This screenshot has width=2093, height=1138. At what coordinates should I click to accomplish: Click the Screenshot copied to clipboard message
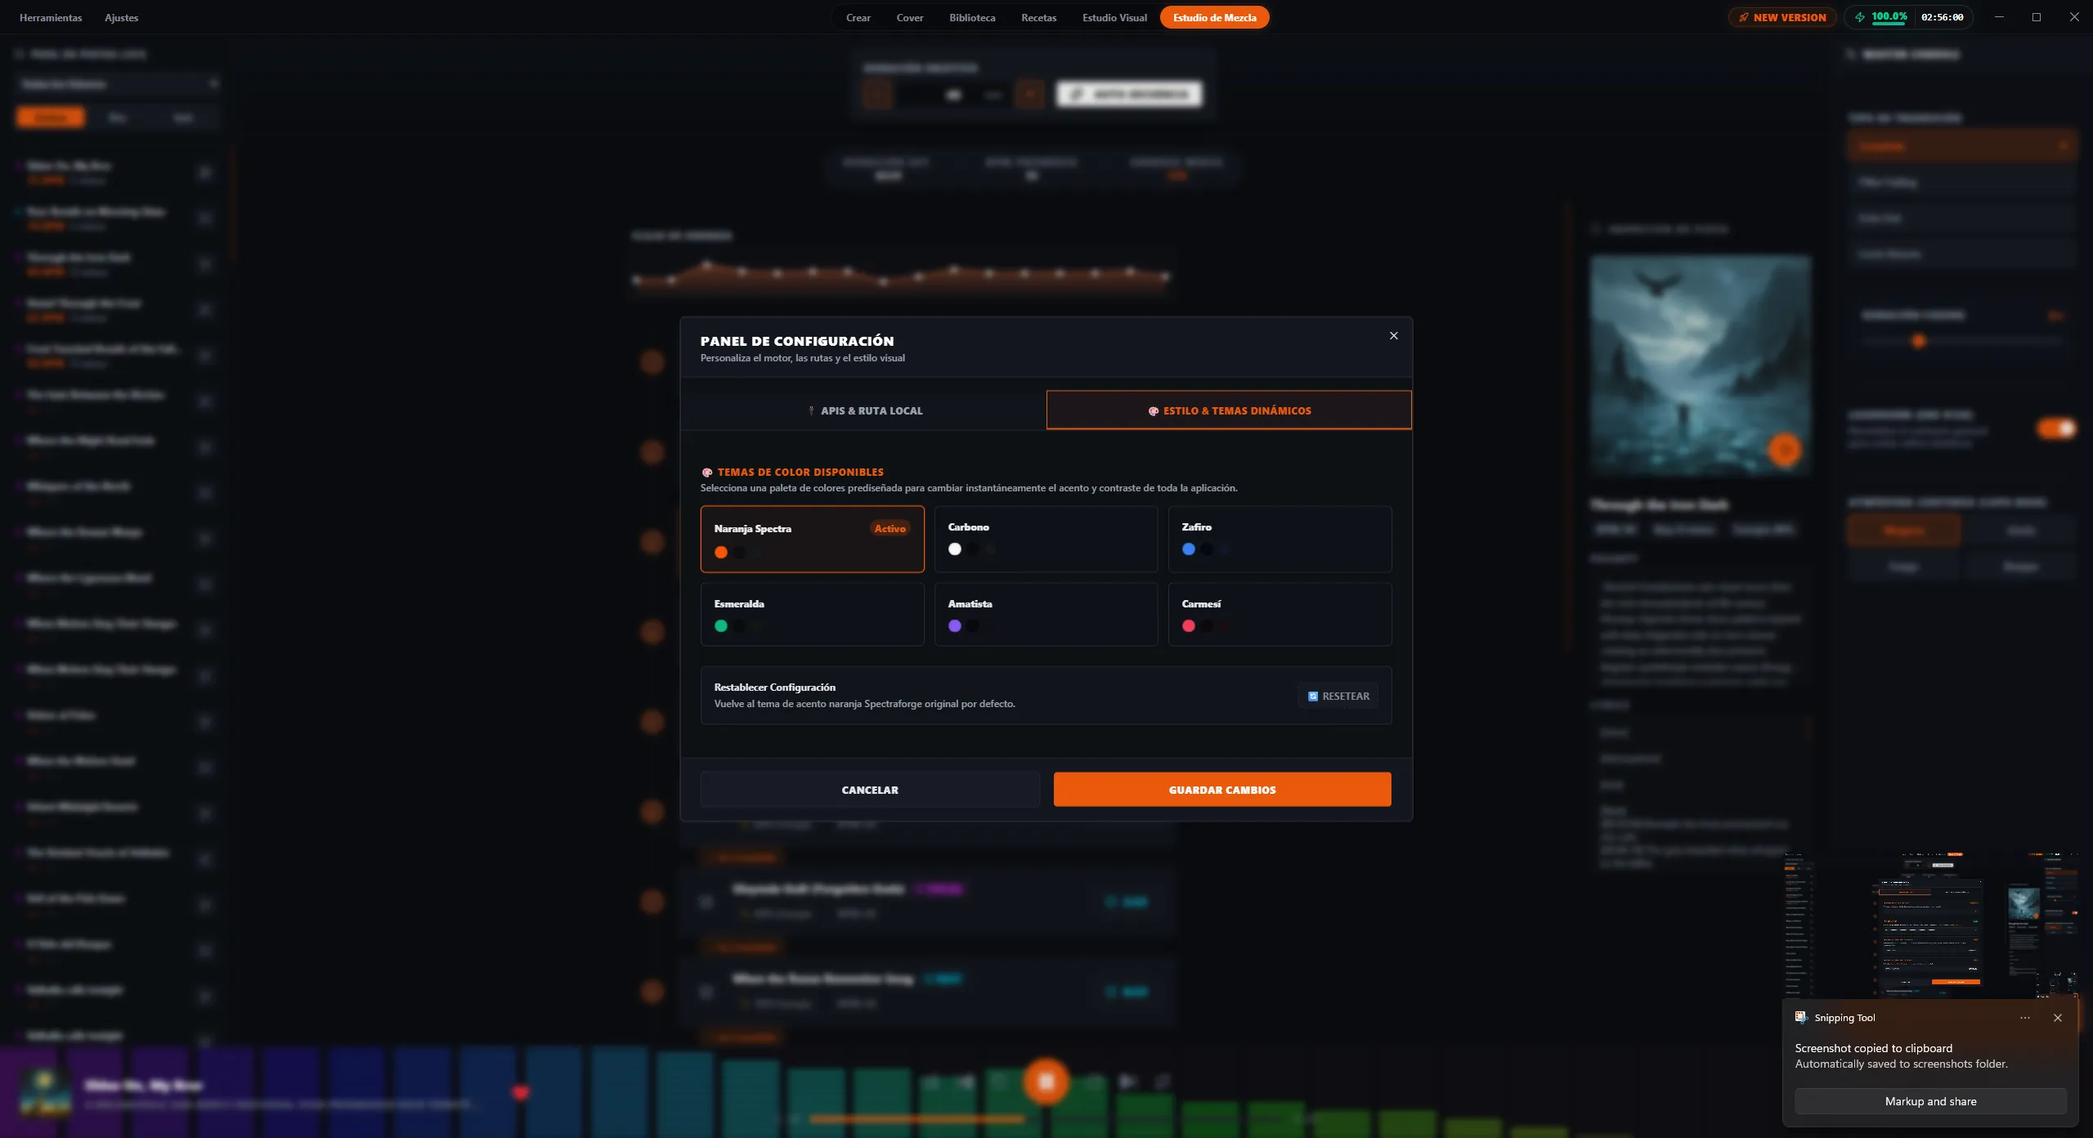pos(1873,1048)
